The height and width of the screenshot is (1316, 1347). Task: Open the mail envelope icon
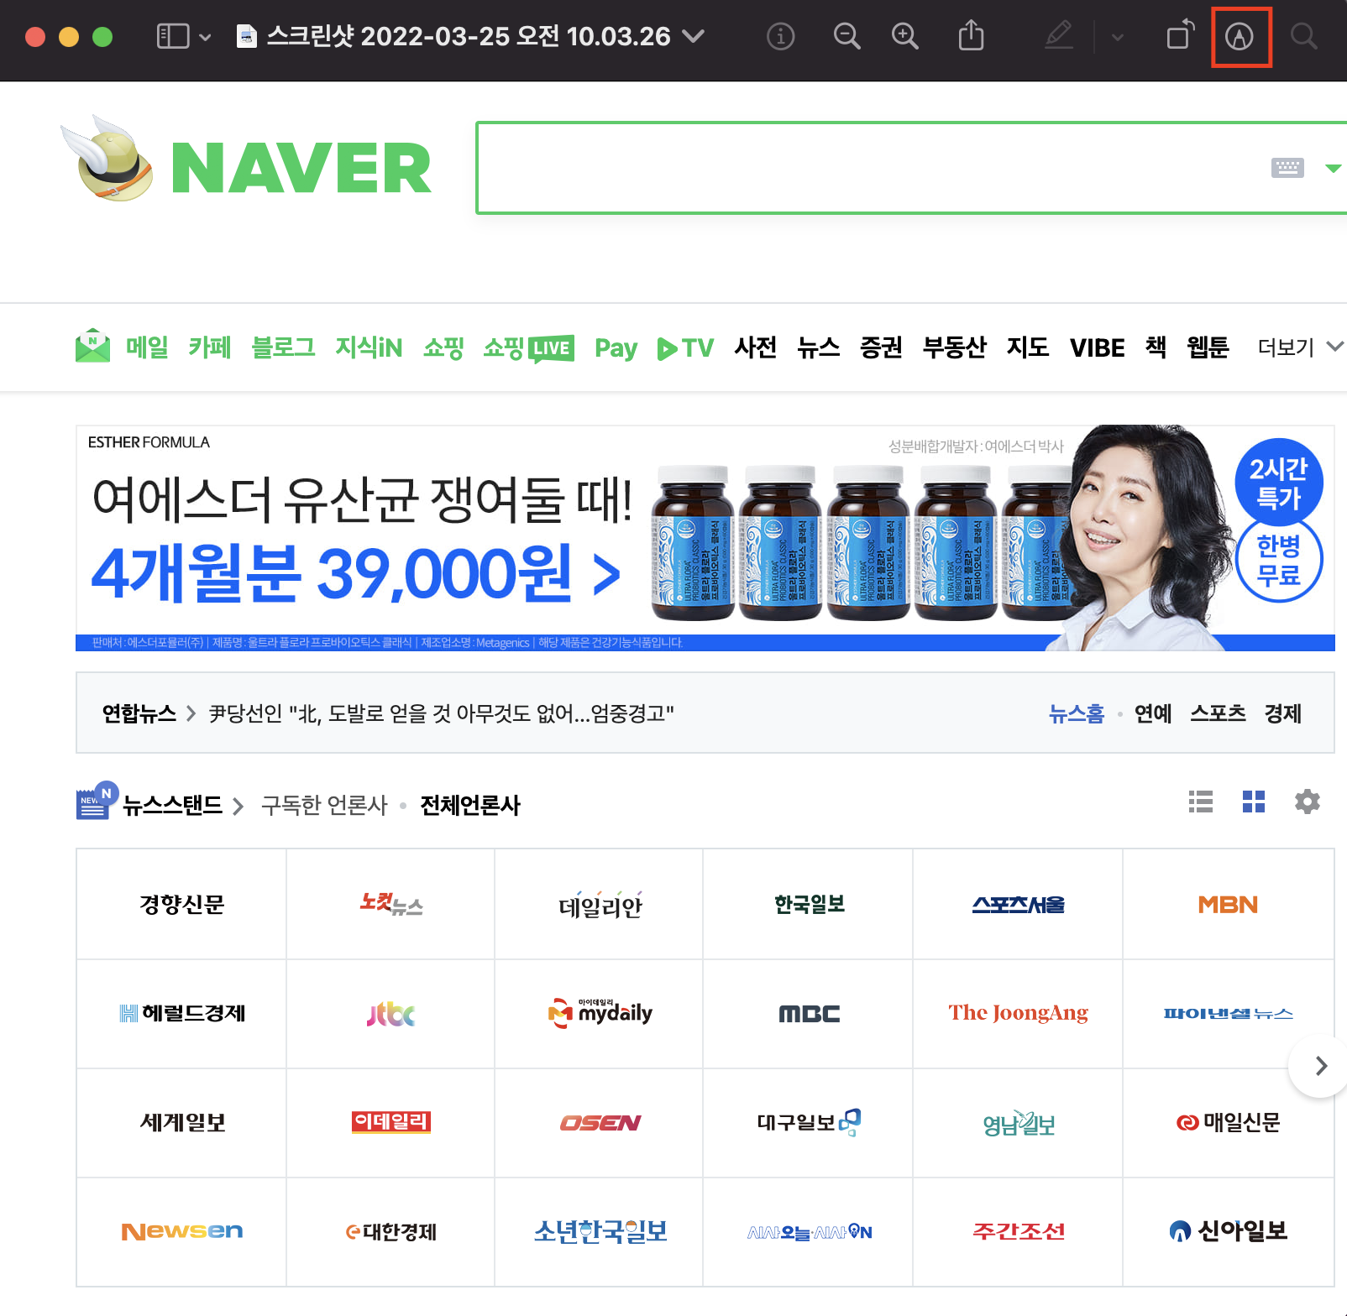click(92, 346)
